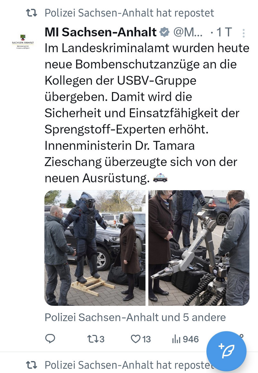Open right photo of bomb disposal robot

[x=199, y=248]
